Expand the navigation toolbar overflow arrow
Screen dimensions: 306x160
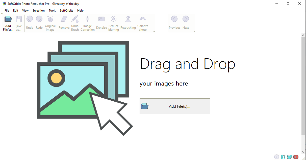click(x=194, y=31)
